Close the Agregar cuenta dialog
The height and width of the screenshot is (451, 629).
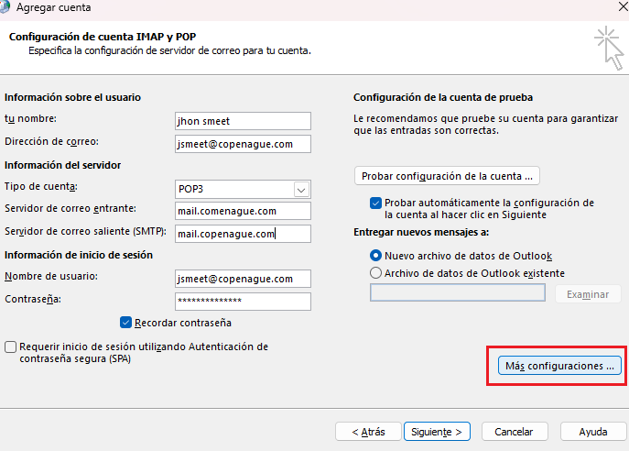coord(623,6)
